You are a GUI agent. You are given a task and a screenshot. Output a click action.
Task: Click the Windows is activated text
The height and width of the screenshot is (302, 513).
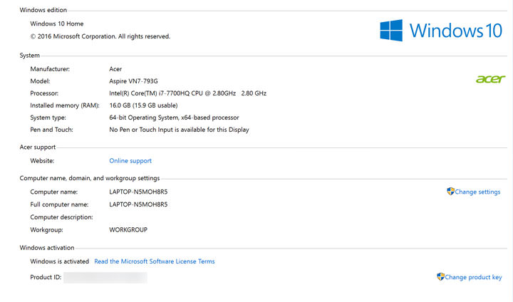60,261
